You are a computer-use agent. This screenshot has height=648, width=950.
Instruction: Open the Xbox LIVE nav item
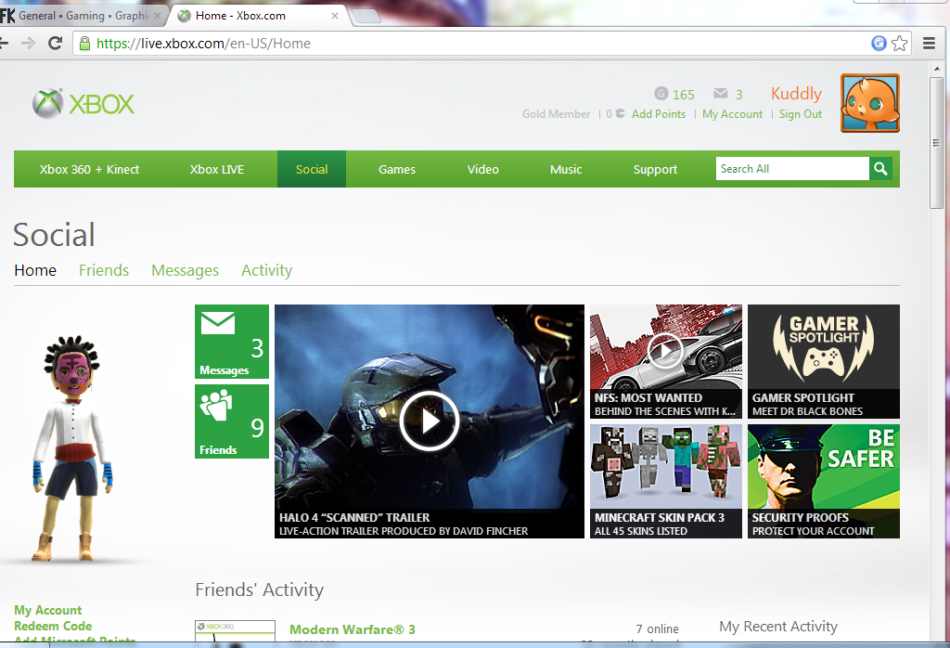click(x=217, y=169)
